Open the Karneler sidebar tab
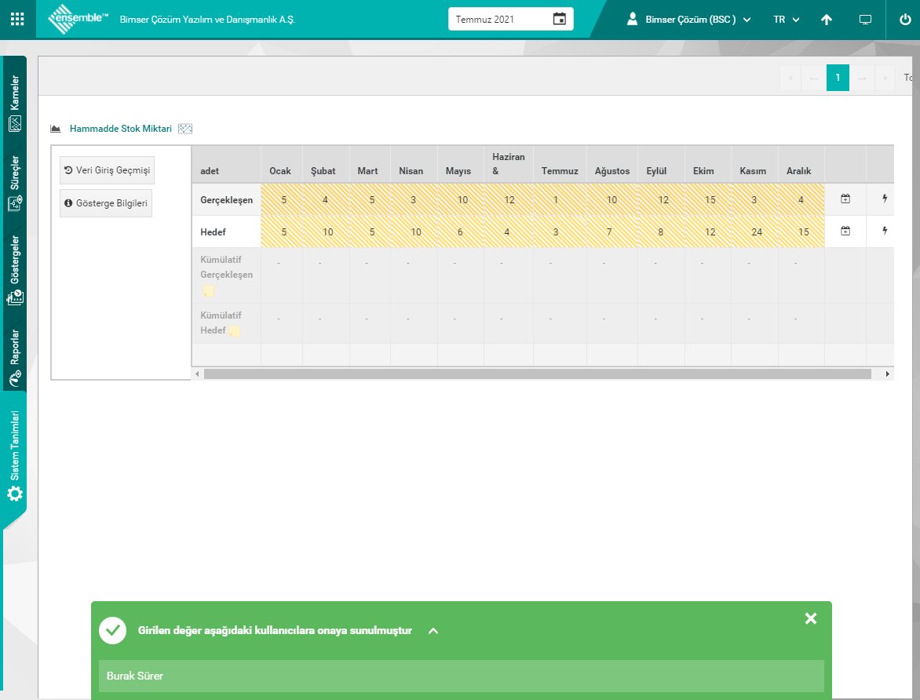920x700 pixels. pos(15,103)
